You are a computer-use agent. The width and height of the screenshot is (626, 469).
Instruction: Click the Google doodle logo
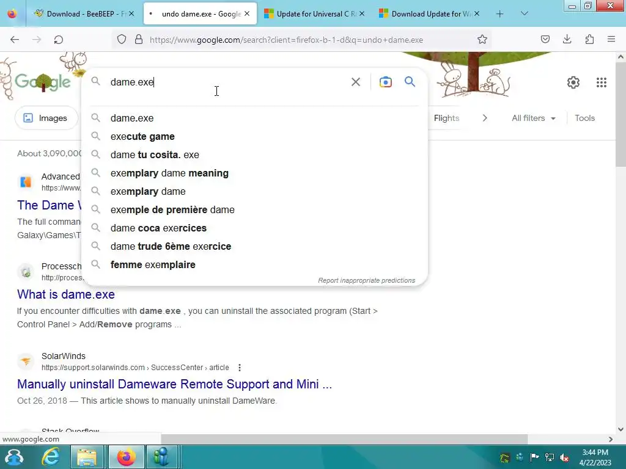click(x=43, y=82)
